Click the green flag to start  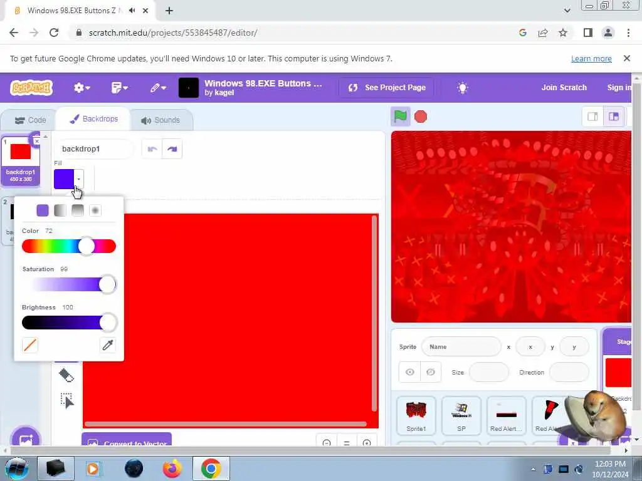click(400, 116)
